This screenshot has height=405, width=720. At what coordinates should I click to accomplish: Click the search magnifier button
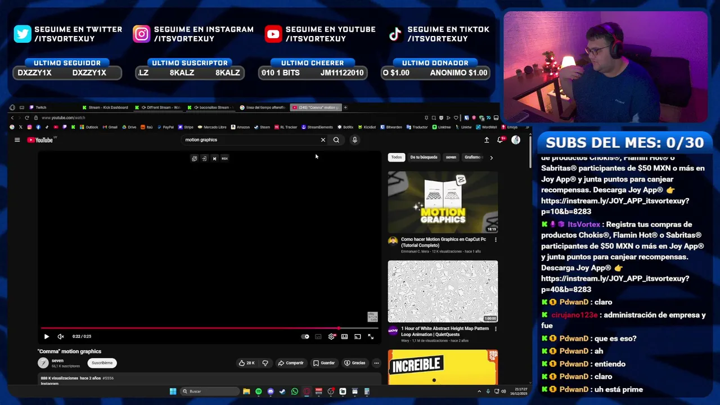(x=336, y=140)
